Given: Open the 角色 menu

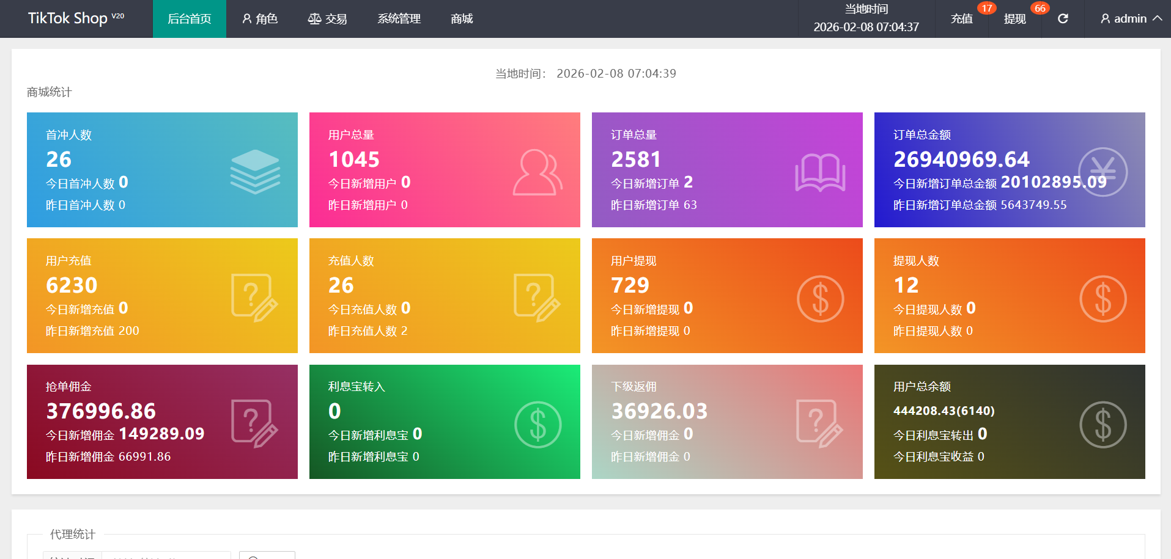Looking at the screenshot, I should pyautogui.click(x=260, y=19).
